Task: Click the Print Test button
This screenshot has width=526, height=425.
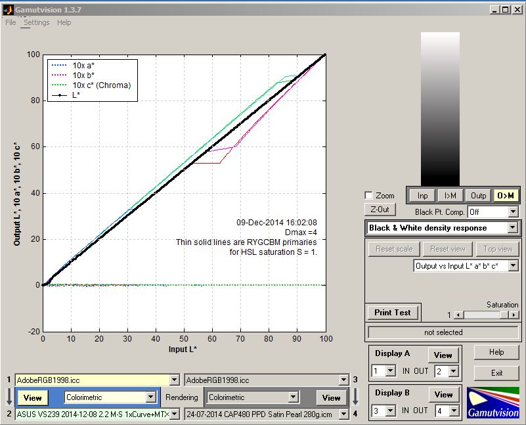Action: 393,313
